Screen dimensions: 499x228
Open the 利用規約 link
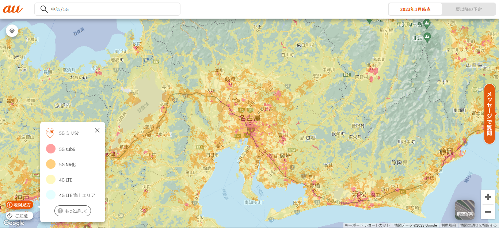point(448,225)
